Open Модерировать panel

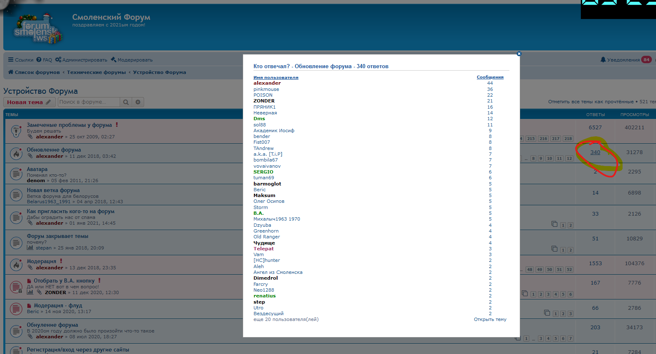click(132, 60)
